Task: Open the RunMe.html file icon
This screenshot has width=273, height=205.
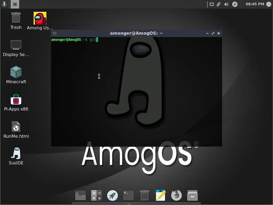Action: (16, 130)
